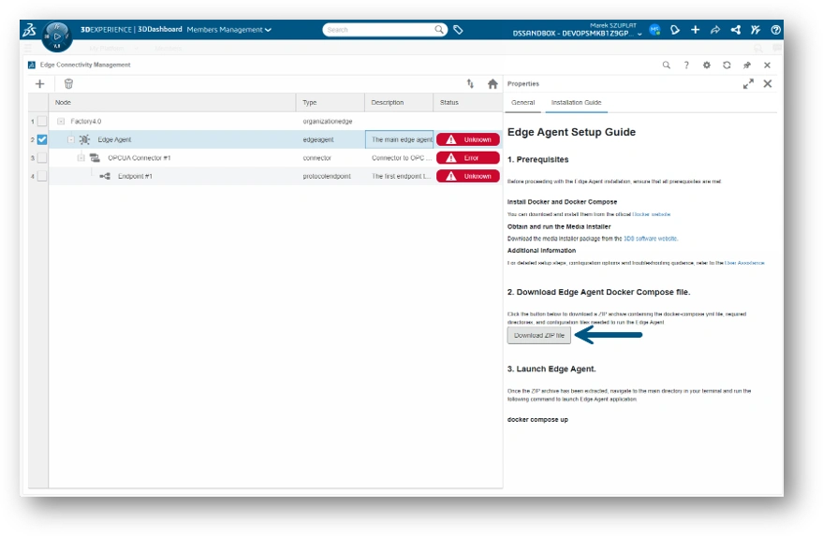Image resolution: width=823 pixels, height=536 pixels.
Task: Click the 'The first endpoint' description cell
Action: click(399, 176)
